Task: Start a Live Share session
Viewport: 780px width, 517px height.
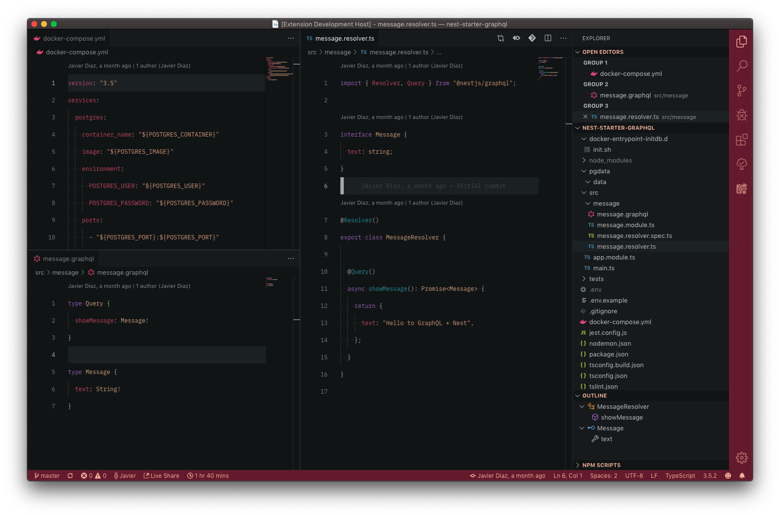Action: tap(161, 476)
